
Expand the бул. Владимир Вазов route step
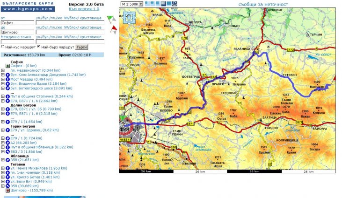point(3,83)
